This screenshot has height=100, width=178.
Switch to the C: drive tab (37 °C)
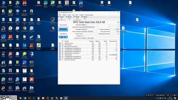click(77, 18)
